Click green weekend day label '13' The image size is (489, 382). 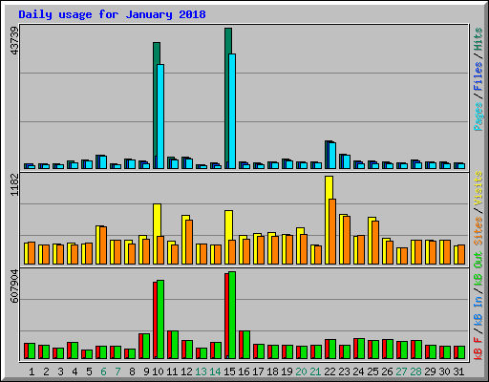click(201, 371)
